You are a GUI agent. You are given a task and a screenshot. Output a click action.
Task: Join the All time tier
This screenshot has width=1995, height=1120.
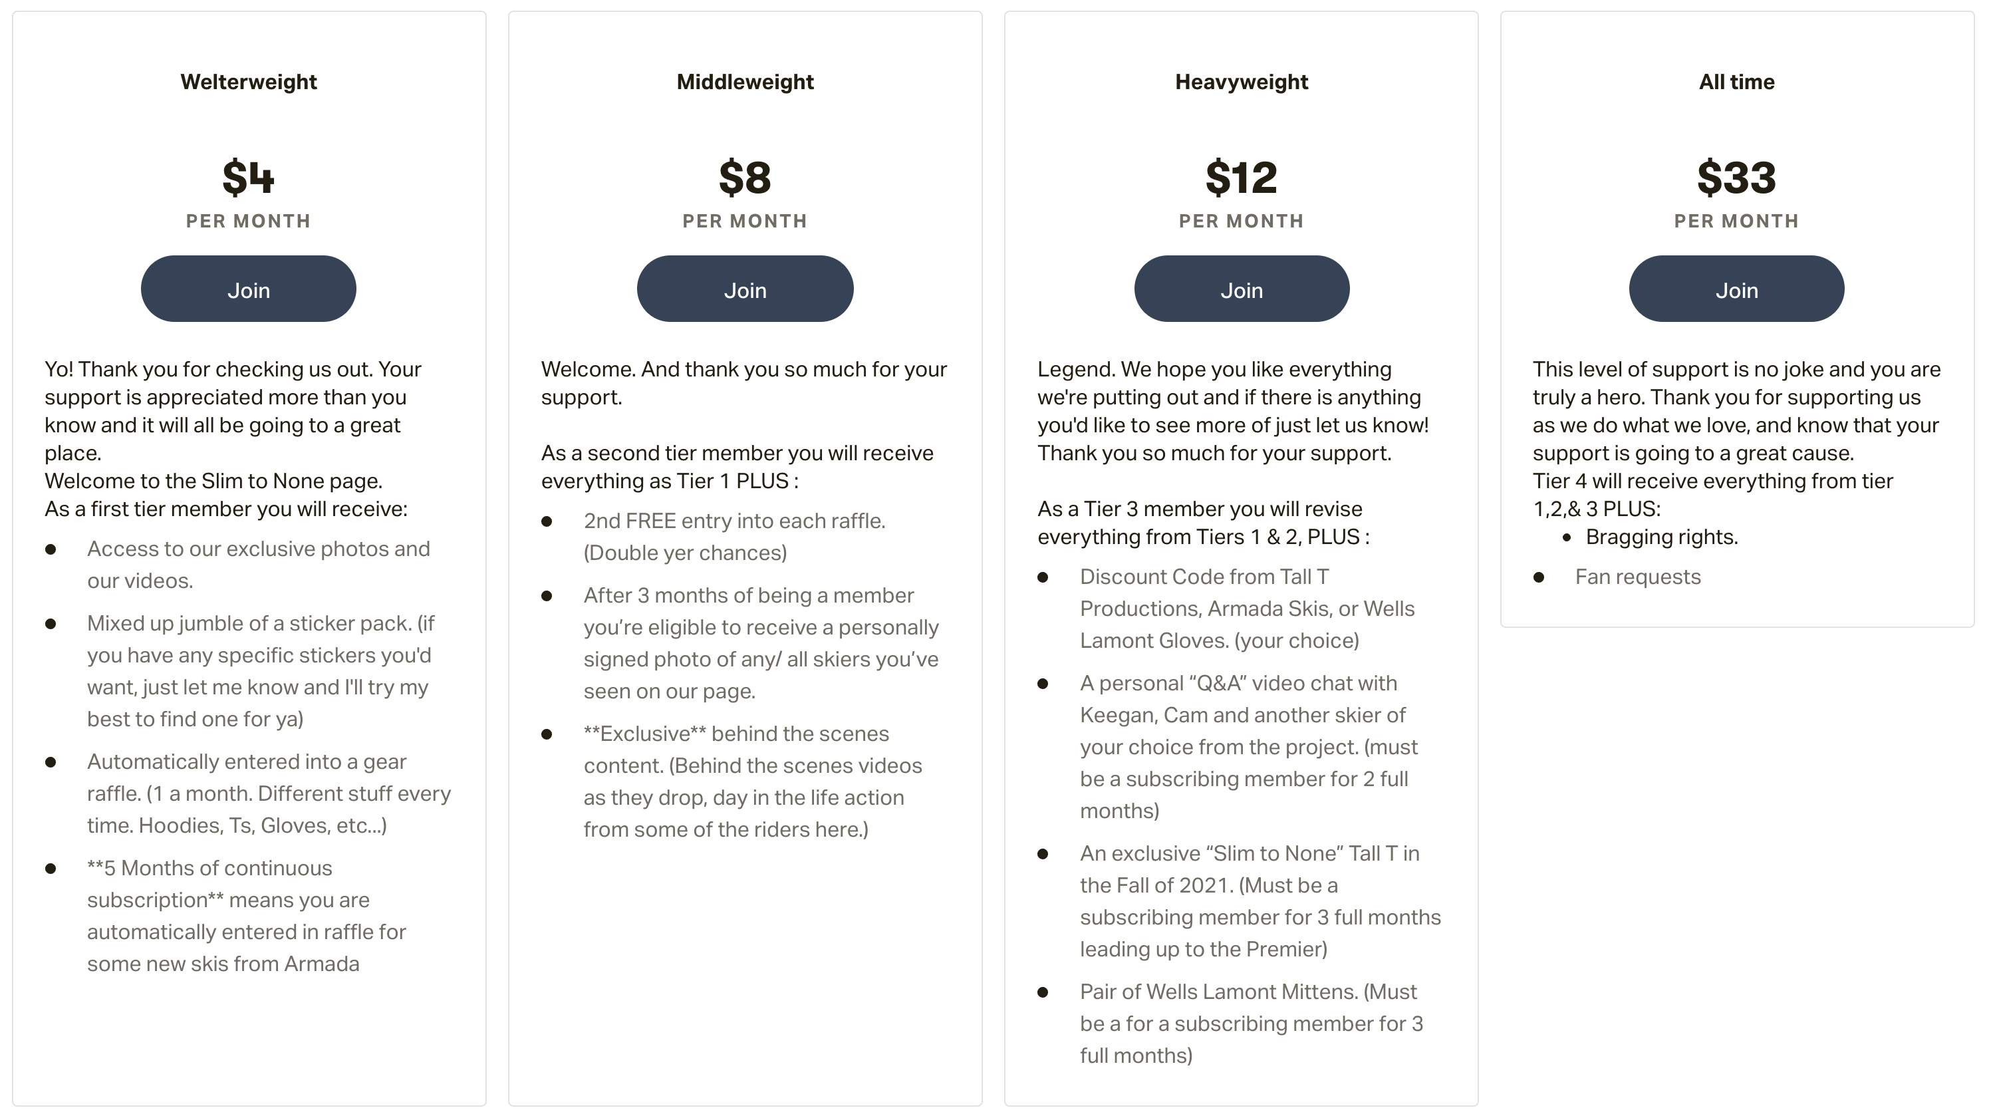point(1736,290)
